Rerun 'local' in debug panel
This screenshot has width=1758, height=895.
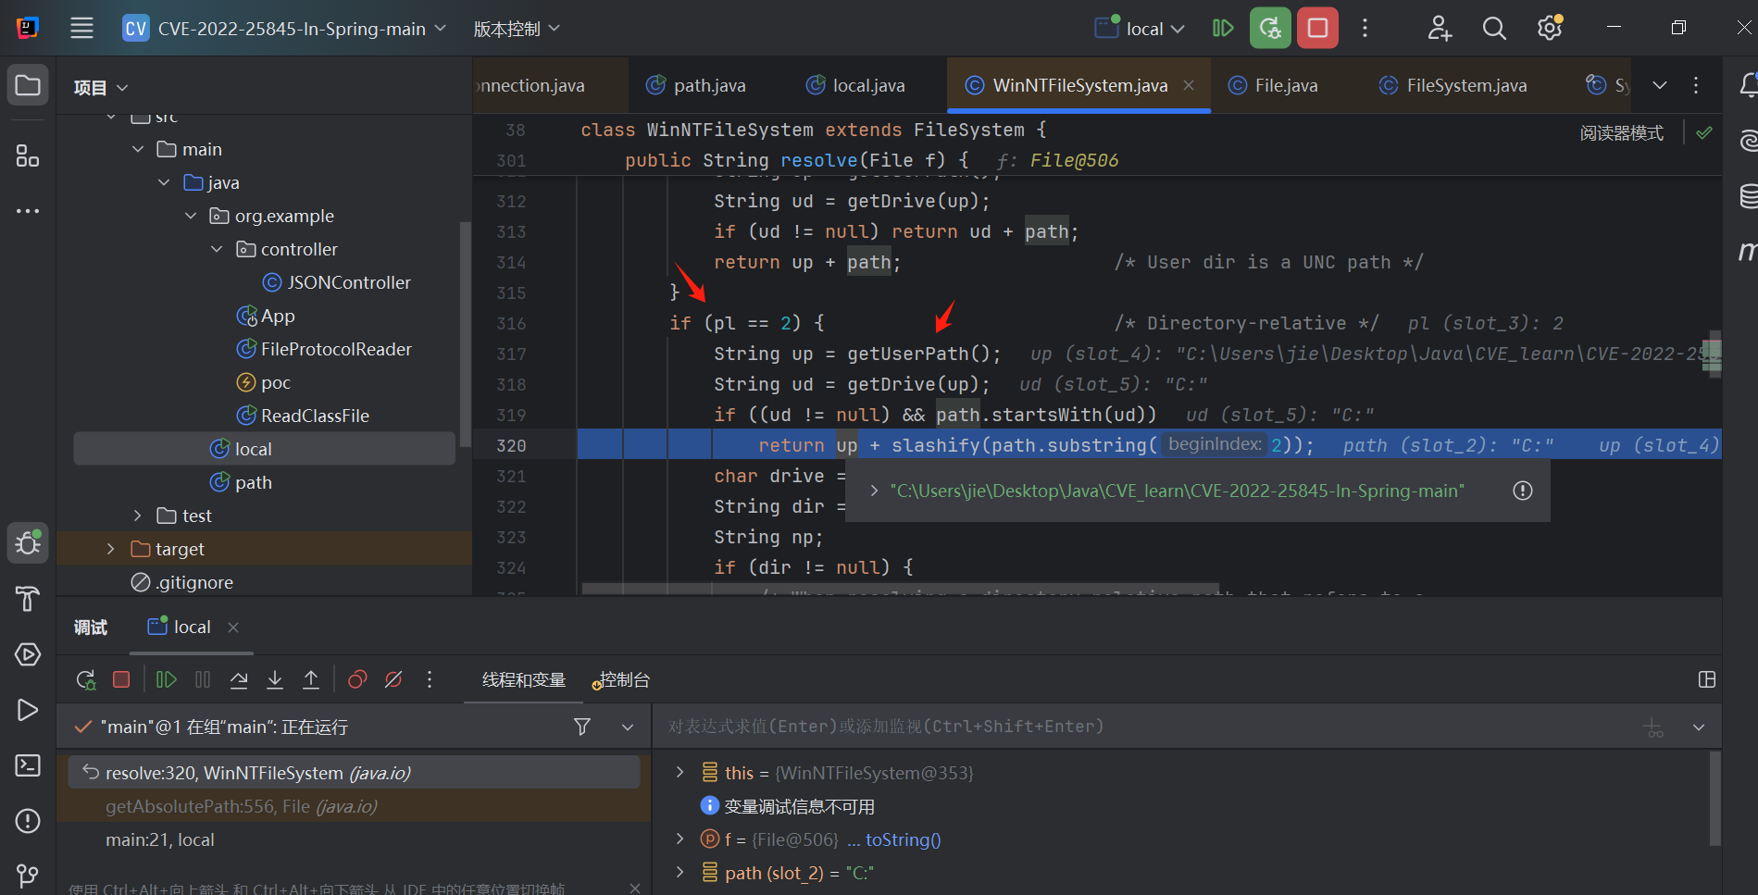tap(86, 680)
